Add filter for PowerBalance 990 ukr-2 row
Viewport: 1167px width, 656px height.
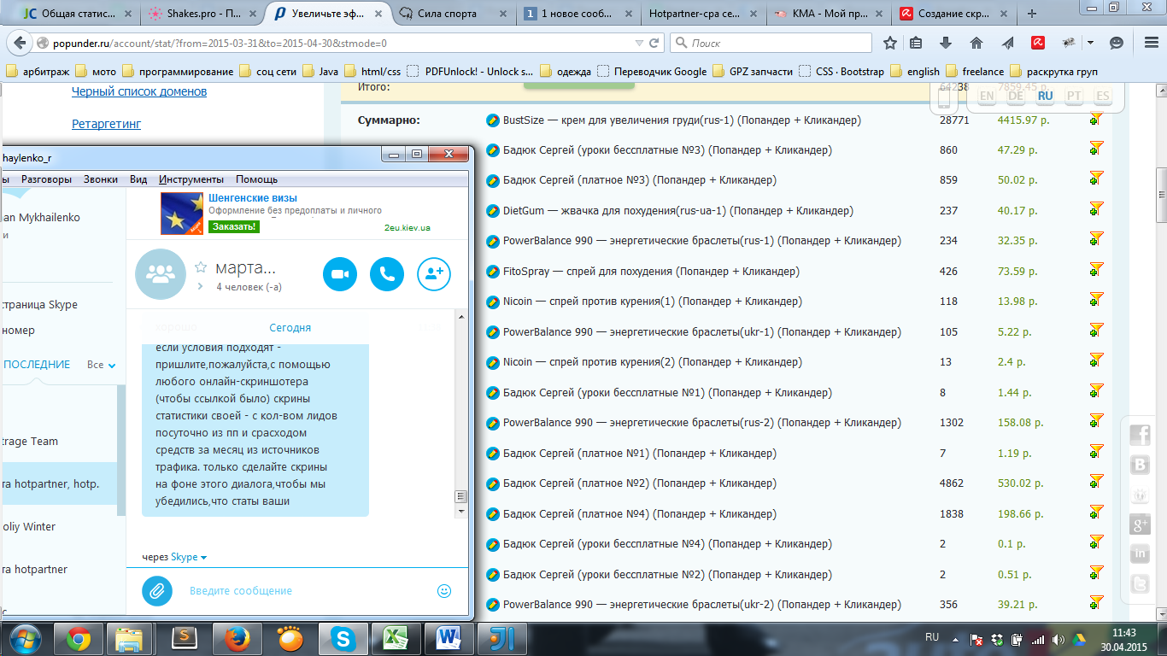tap(1097, 604)
